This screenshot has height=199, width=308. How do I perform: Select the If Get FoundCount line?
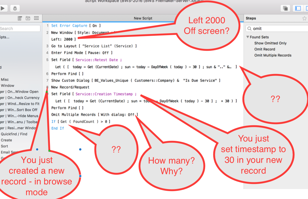tap(81, 122)
